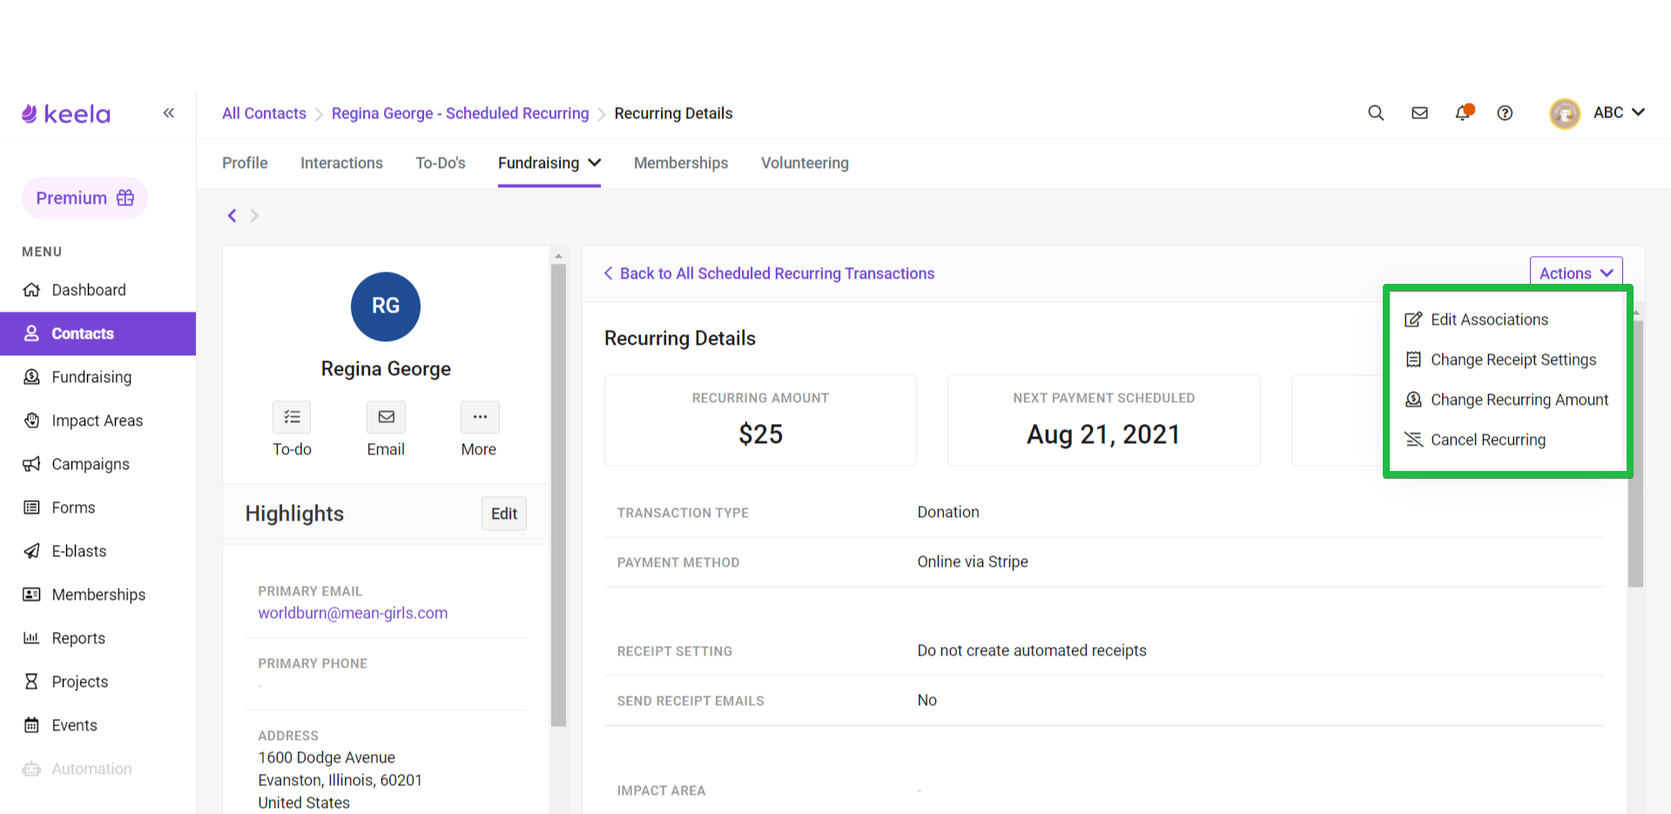Screen dimensions: 1671x814
Task: Click the Email envelope icon under Regina George
Action: pos(386,417)
